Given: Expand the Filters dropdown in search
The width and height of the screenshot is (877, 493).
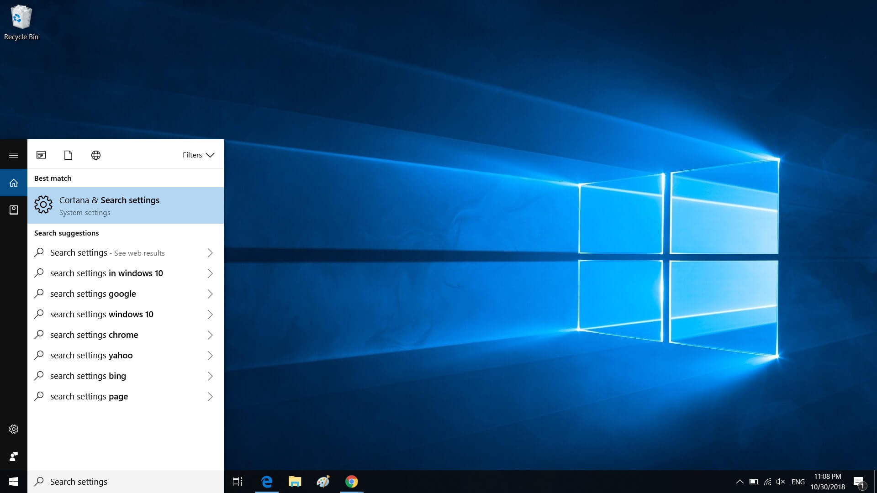Looking at the screenshot, I should click(198, 155).
